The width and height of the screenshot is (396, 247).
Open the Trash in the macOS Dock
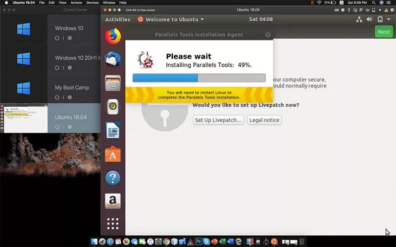pos(301,242)
